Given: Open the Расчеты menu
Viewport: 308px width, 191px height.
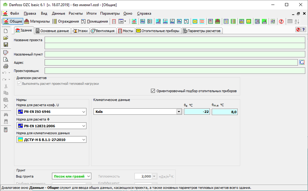Looking at the screenshot, I should click(75, 14).
